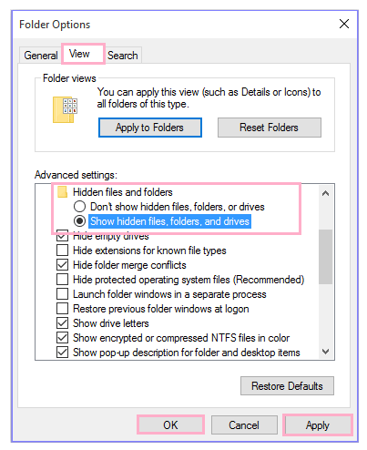Uncheck Show pop-up description for folder items
This screenshot has height=450, width=367.
point(63,353)
